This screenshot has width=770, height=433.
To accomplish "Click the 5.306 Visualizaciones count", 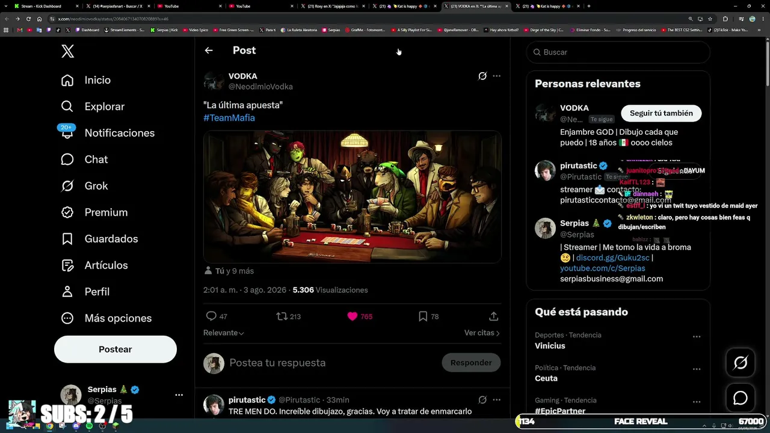I will coord(330,290).
